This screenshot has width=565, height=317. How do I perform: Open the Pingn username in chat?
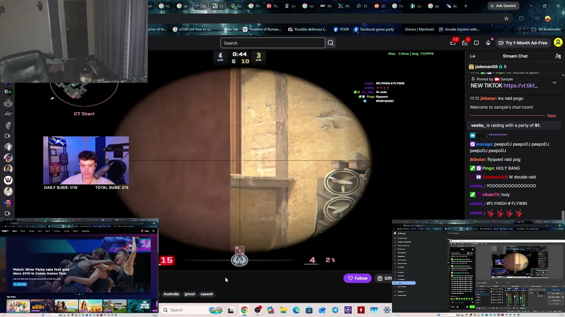[488, 168]
